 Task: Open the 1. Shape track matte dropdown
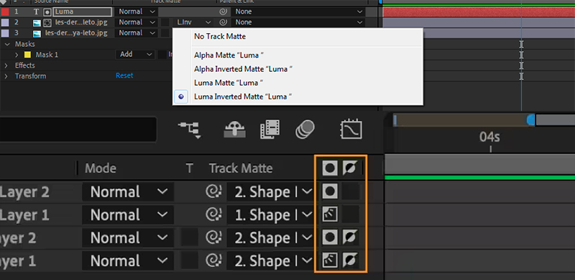click(270, 215)
